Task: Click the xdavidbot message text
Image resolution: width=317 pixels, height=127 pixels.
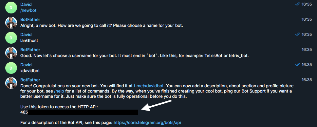Action: coord(30,71)
